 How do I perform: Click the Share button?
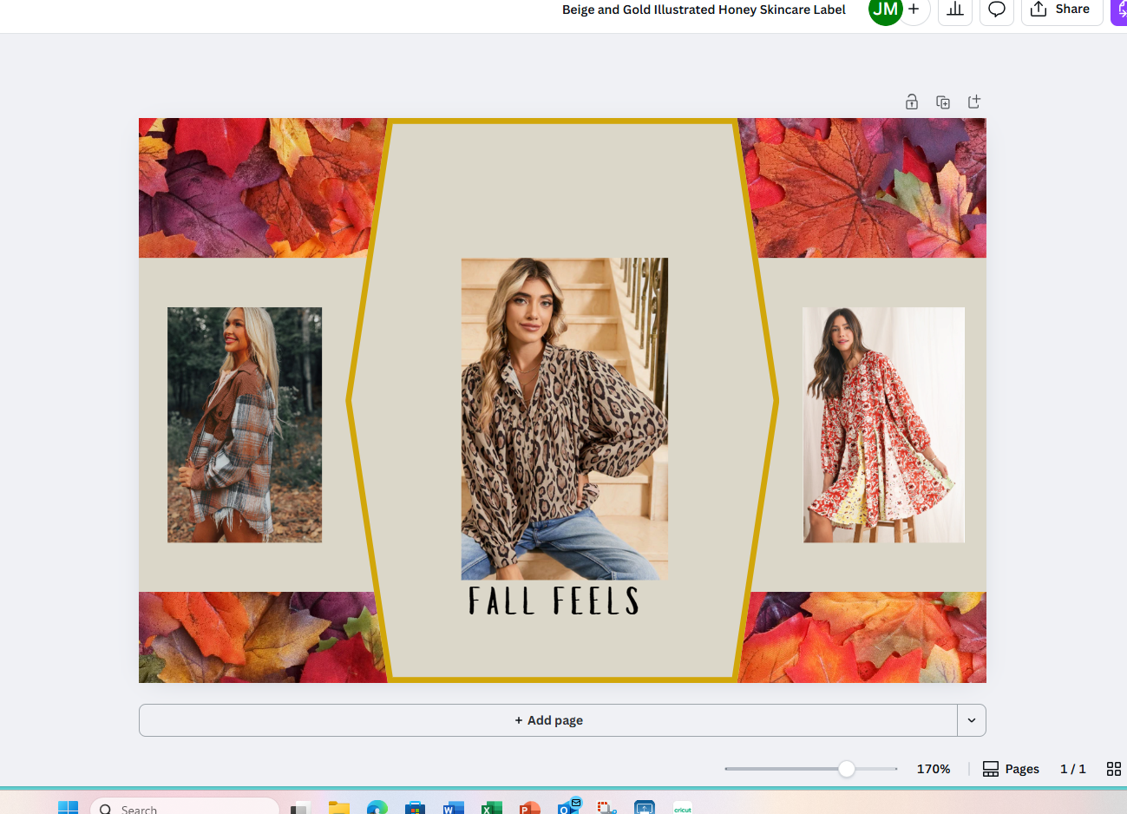[1061, 10]
